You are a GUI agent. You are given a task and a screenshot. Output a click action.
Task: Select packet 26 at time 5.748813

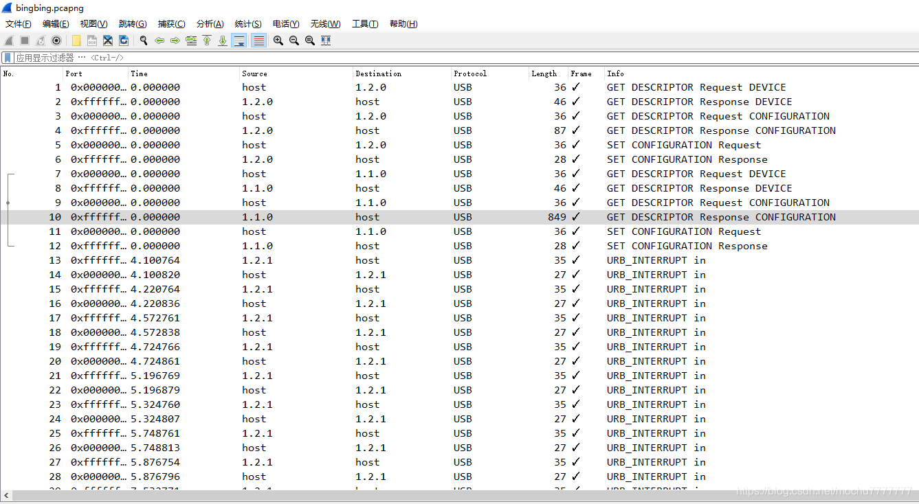[x=459, y=448]
